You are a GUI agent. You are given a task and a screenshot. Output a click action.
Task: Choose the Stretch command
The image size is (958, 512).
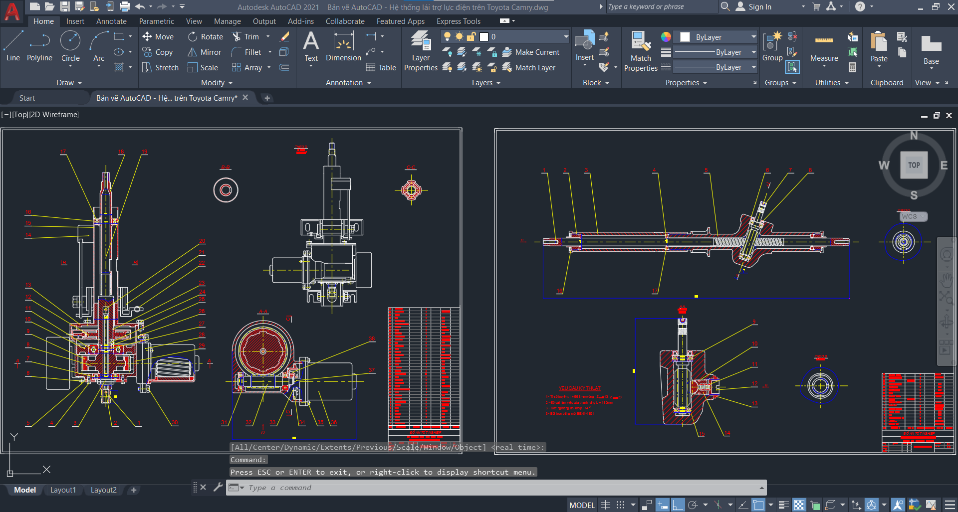point(160,67)
